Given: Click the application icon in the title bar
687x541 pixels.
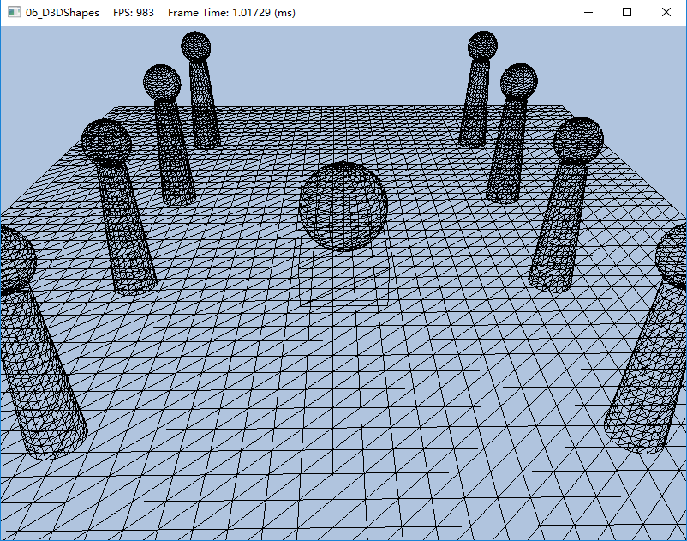Looking at the screenshot, I should coord(14,12).
